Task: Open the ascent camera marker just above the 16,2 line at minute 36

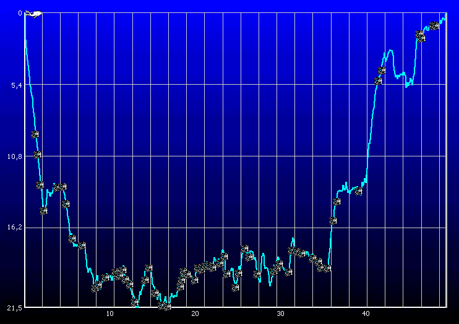Action: click(x=333, y=221)
